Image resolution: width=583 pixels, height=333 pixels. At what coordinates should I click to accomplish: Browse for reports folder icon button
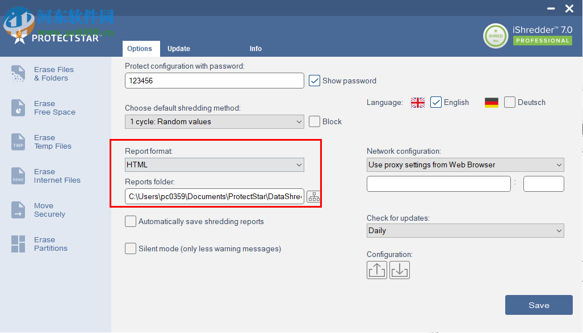point(314,197)
